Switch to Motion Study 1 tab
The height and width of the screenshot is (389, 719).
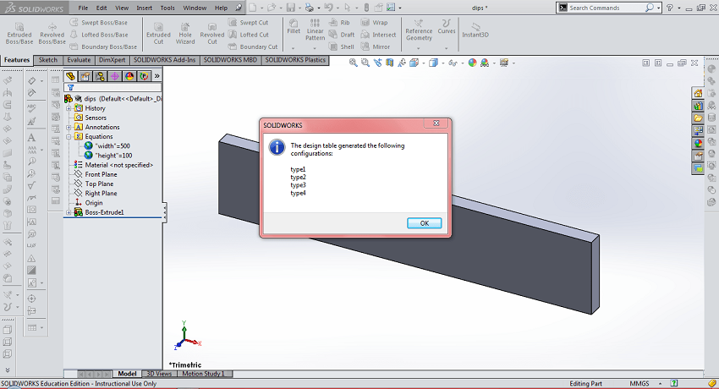pyautogui.click(x=203, y=374)
